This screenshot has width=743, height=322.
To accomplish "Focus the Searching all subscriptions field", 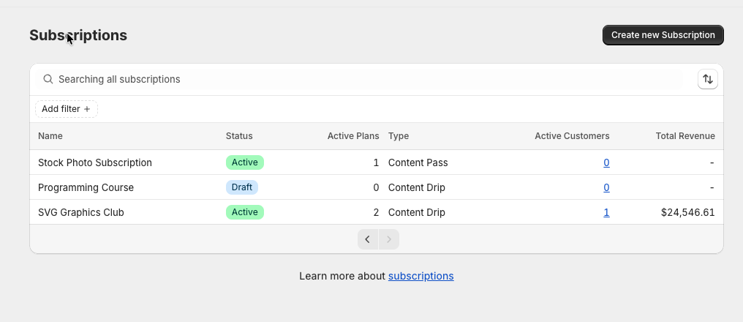I will 366,79.
